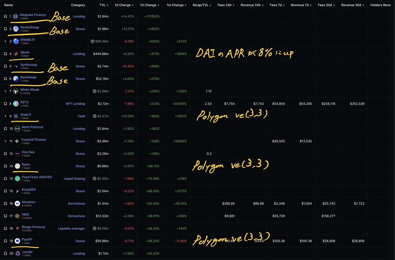
Task: Click the White Whale protocol logo
Action: (x=16, y=91)
